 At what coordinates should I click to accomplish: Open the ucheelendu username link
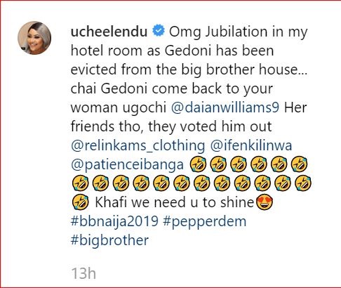point(109,32)
